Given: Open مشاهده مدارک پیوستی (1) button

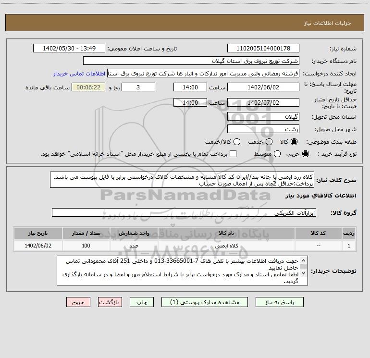Looking at the screenshot, I should pos(205,302).
